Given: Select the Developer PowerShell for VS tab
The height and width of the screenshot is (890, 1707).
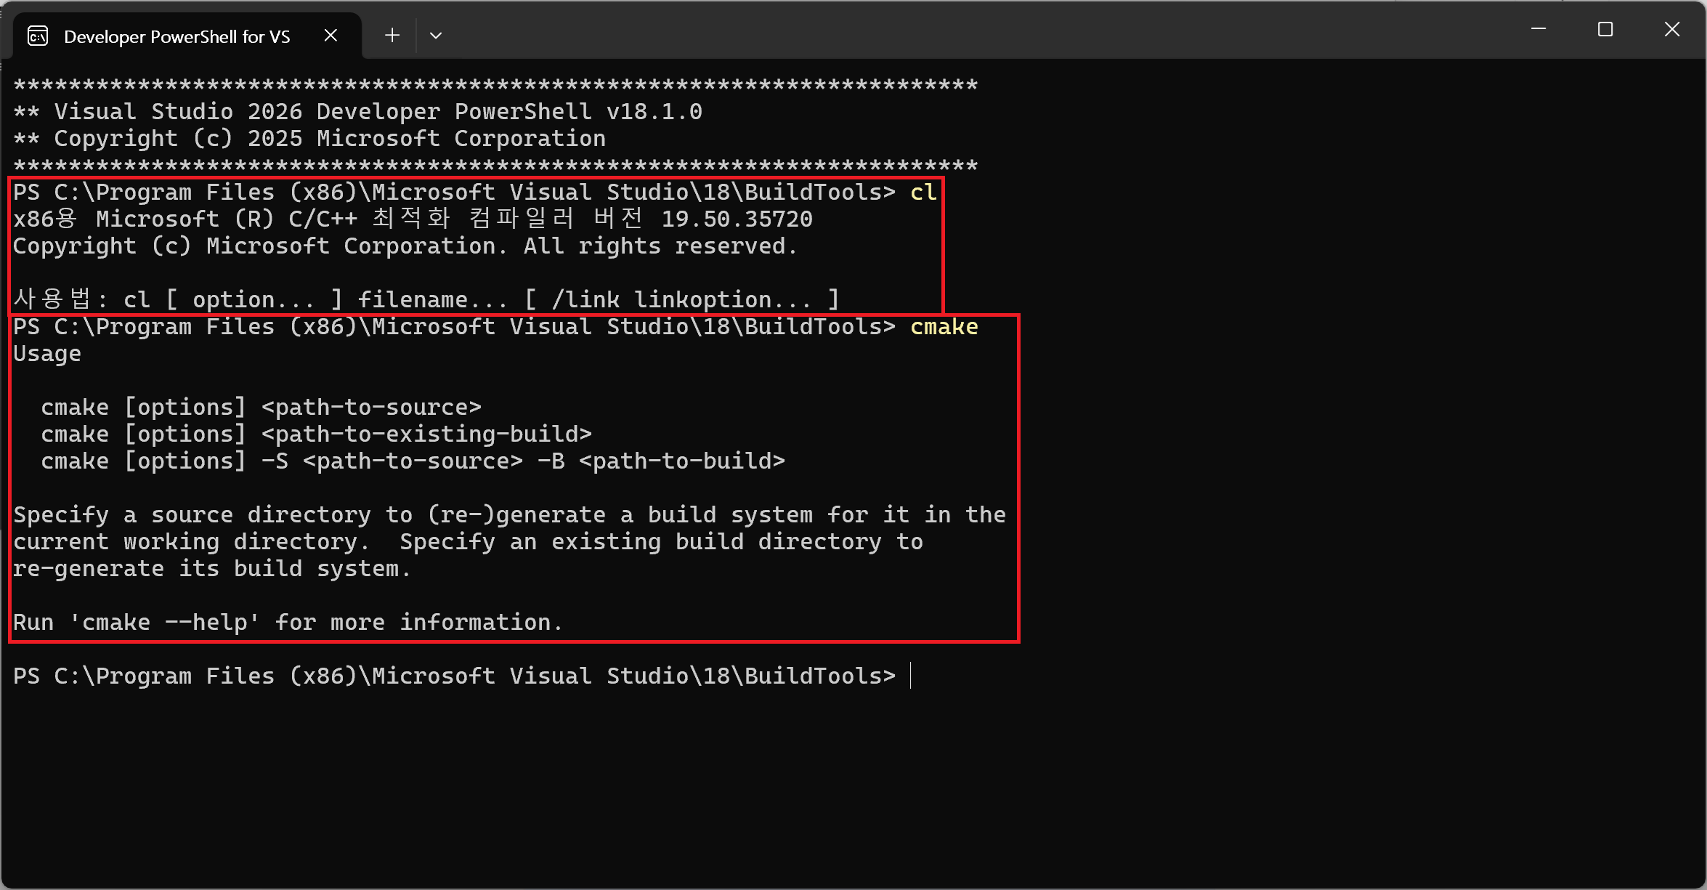Looking at the screenshot, I should pos(177,35).
